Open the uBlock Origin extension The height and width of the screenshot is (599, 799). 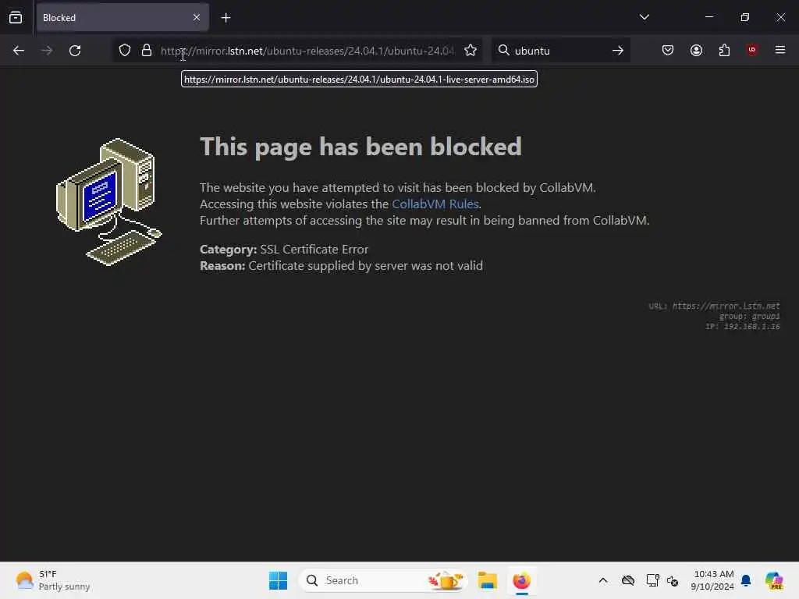752,50
